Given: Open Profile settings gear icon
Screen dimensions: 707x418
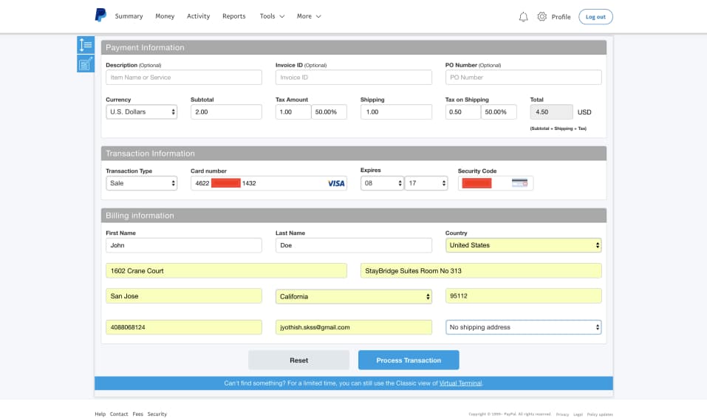Looking at the screenshot, I should (x=542, y=16).
